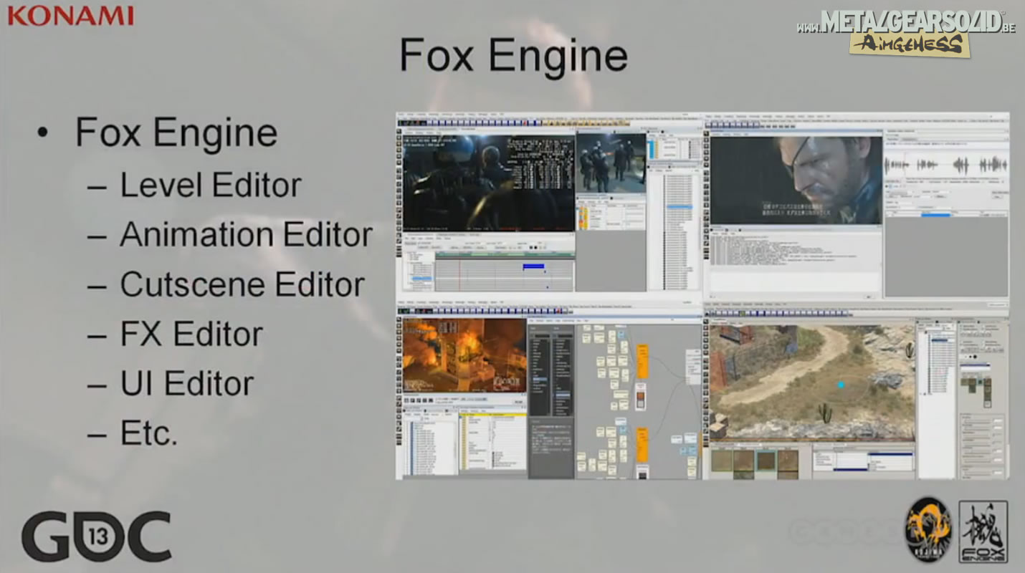Select the blue highlighted row in cutscene editor list

(x=679, y=207)
